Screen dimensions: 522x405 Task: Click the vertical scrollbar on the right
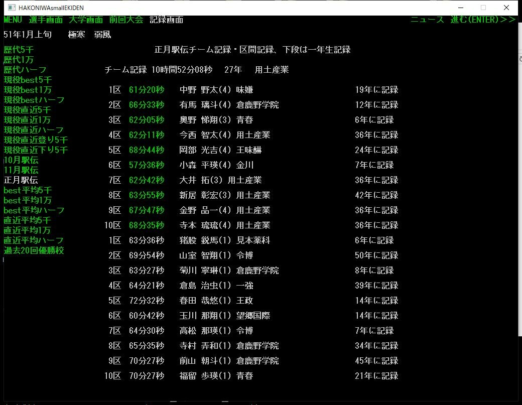518,201
